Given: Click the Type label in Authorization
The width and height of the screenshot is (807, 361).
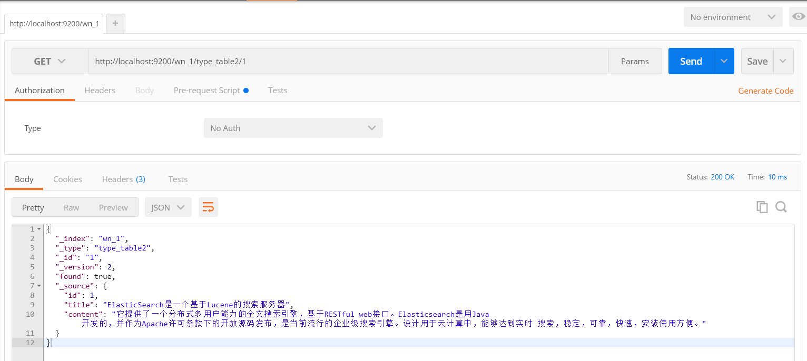Looking at the screenshot, I should [x=33, y=128].
